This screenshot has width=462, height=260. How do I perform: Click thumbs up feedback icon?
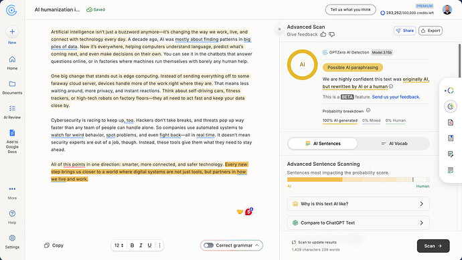pyautogui.click(x=323, y=34)
